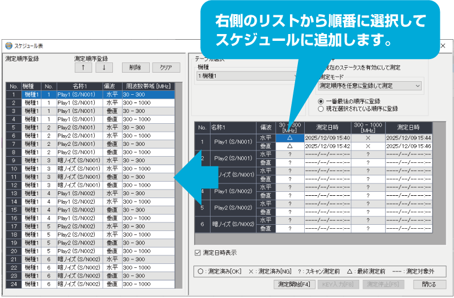Select Play2 (S/N002) in right table
454x298 pixels.
(233, 208)
